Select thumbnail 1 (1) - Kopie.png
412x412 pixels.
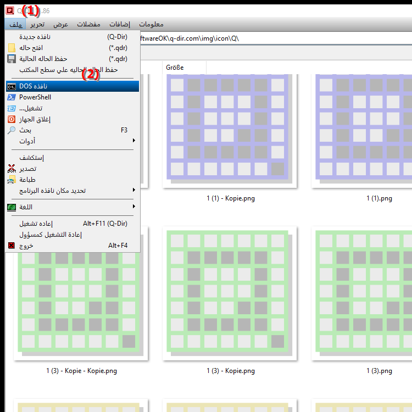point(230,131)
